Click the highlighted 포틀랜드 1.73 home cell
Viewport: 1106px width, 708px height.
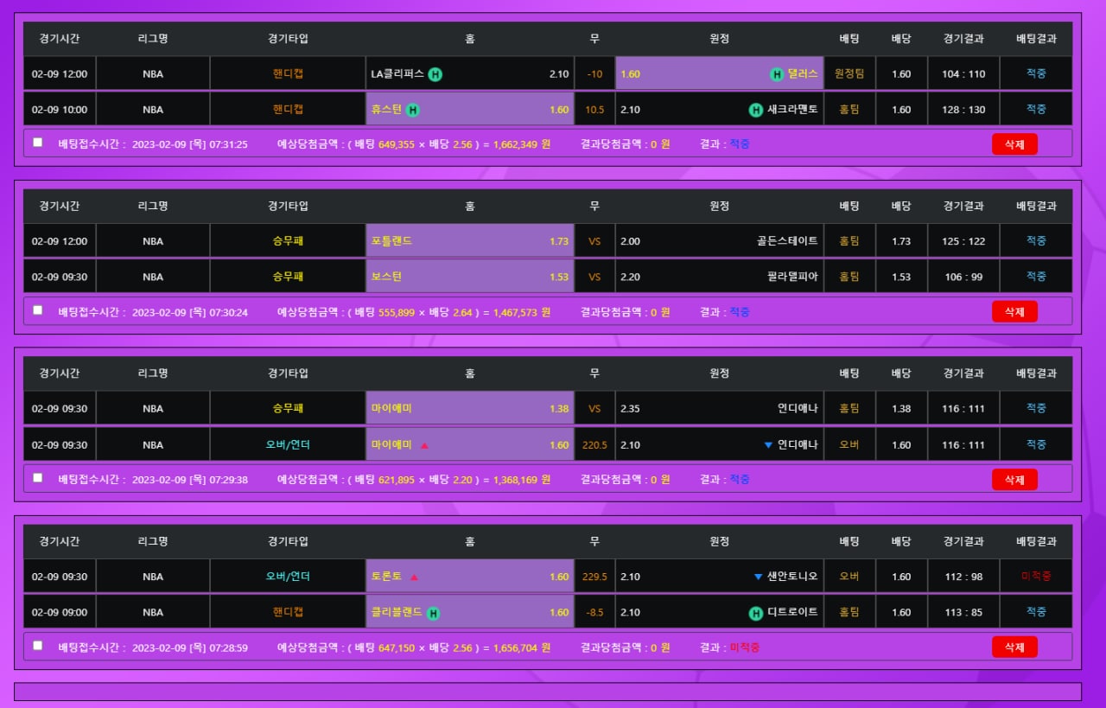point(469,241)
